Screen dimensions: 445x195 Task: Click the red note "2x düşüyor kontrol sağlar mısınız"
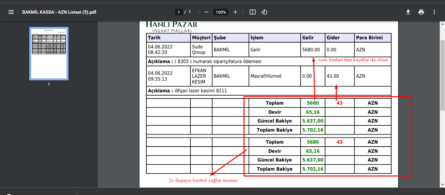point(203,181)
